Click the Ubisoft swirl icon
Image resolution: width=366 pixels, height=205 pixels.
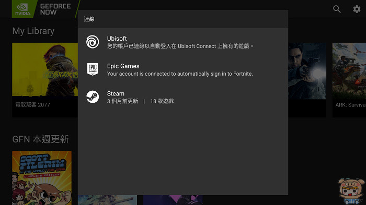[x=93, y=42]
